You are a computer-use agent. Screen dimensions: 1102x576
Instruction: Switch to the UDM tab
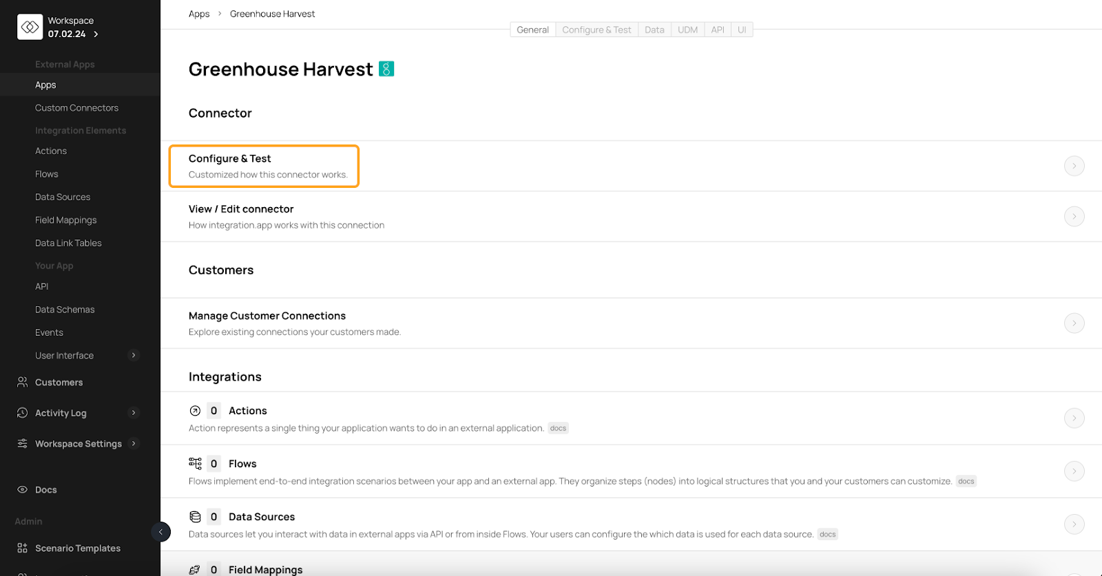tap(687, 30)
